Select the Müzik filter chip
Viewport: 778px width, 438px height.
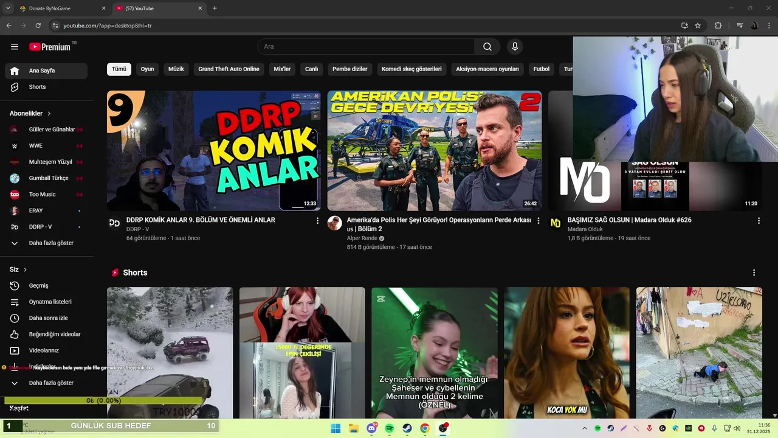pyautogui.click(x=176, y=69)
